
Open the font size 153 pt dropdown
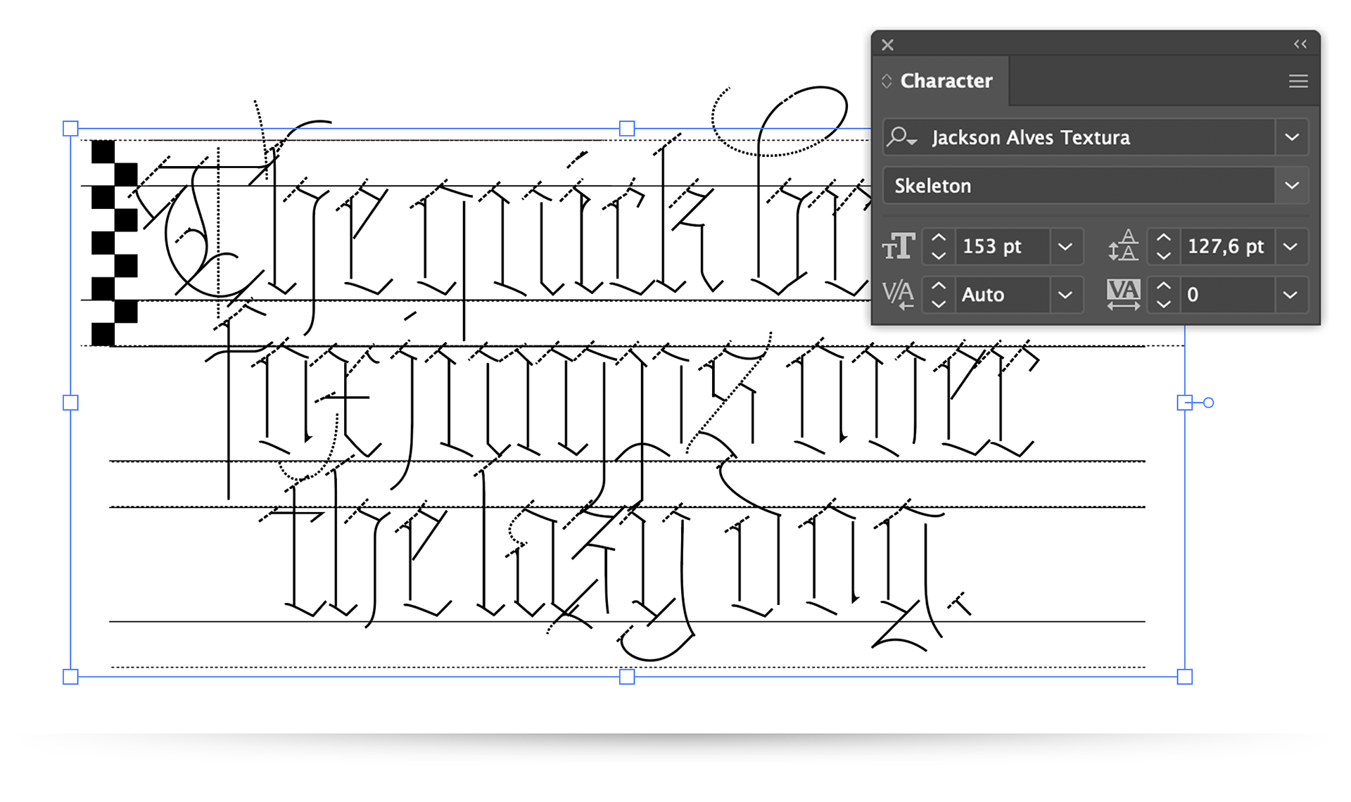click(x=1065, y=247)
